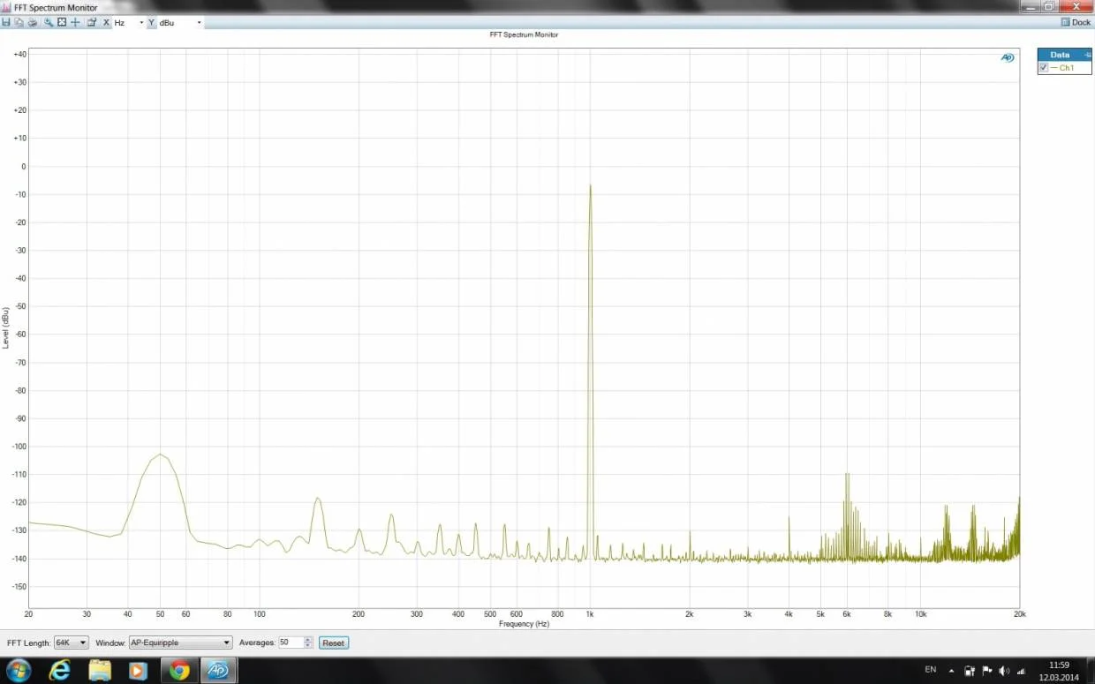Click the Dock button
1095x684 pixels.
click(1076, 22)
